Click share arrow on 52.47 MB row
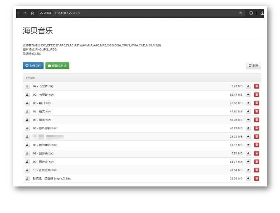280x213 pixels. tap(248, 95)
